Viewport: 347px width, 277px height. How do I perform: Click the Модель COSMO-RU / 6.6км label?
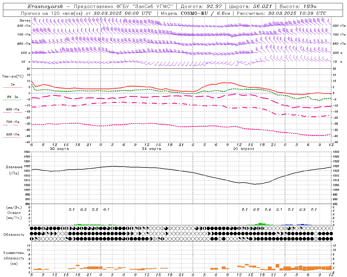(x=195, y=13)
